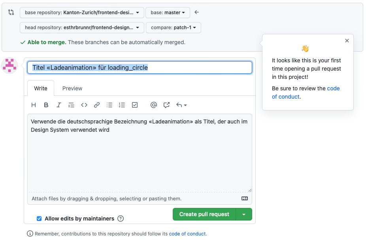Toggle Allow edits by maintainers checkbox
The width and height of the screenshot is (366, 241).
39,219
